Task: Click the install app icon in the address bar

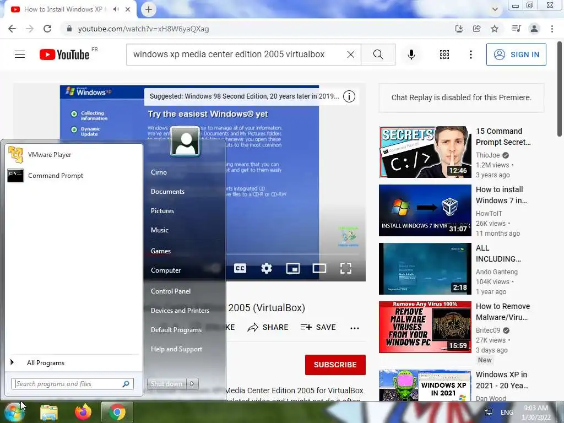Action: tap(459, 29)
